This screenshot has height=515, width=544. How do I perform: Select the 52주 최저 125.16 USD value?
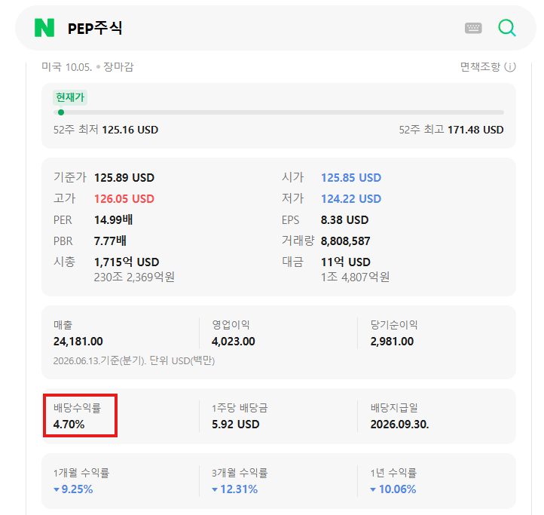pos(130,130)
